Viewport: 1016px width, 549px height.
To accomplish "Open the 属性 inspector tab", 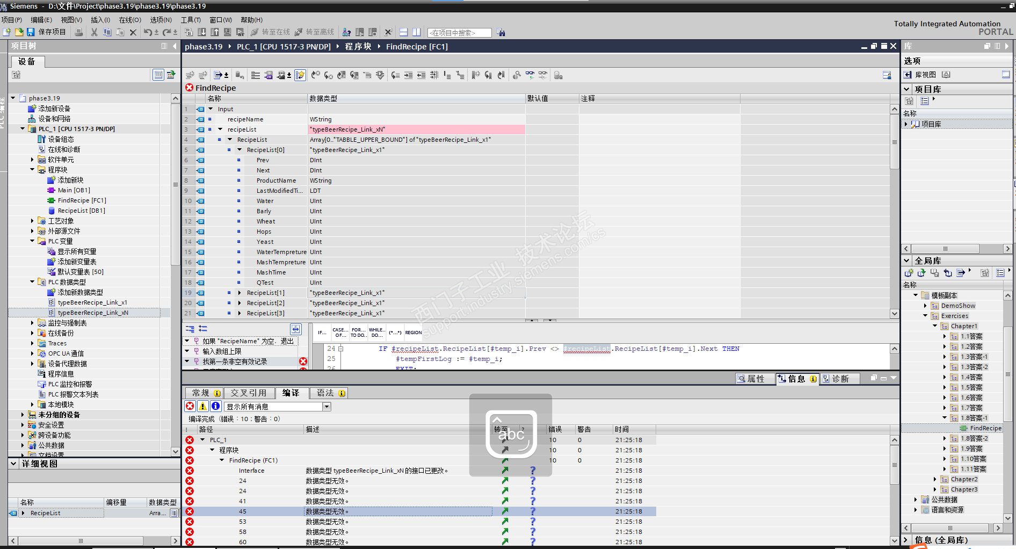I will 755,379.
